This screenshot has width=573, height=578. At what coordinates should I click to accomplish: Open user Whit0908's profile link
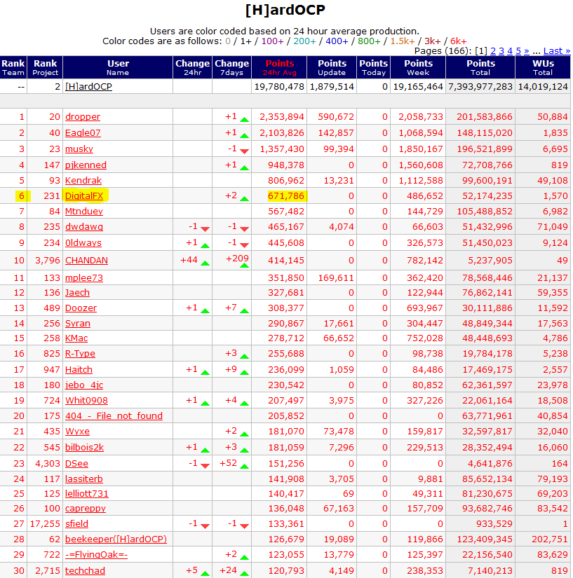click(x=86, y=401)
